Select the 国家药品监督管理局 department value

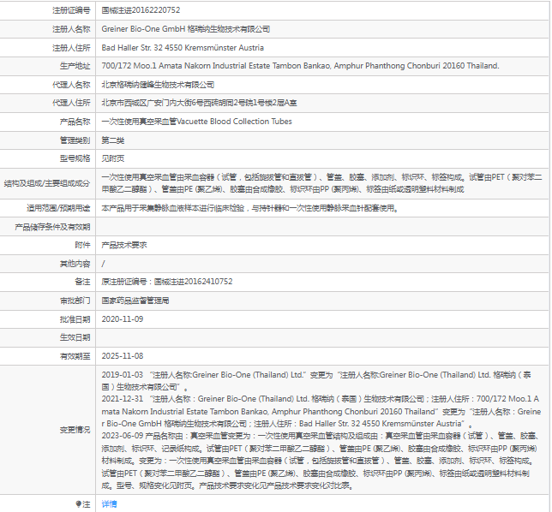coord(135,301)
